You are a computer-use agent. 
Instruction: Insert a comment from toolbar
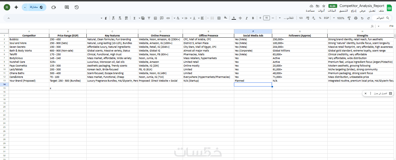161,18
